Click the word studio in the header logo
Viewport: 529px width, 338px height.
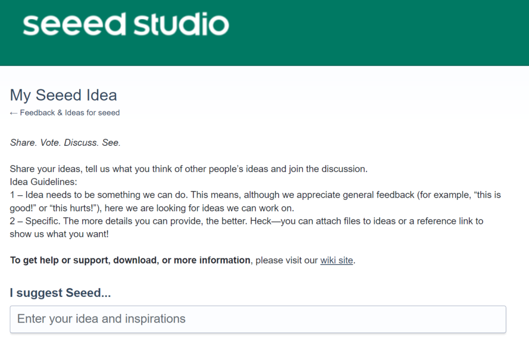tap(181, 25)
